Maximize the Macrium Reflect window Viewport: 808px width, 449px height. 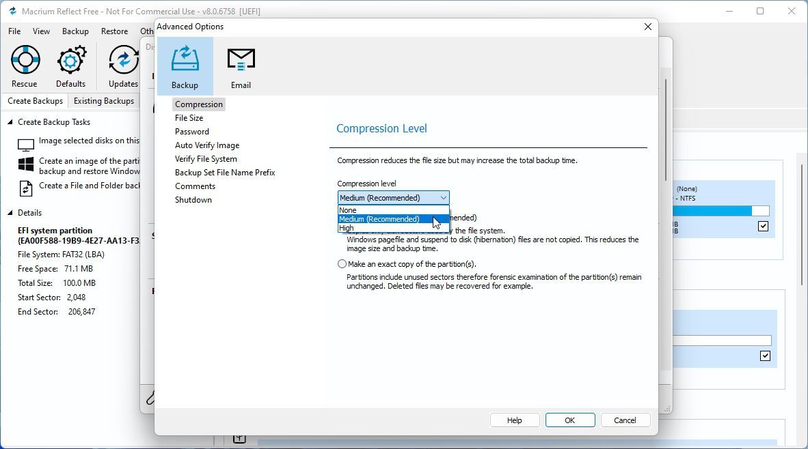coord(760,12)
